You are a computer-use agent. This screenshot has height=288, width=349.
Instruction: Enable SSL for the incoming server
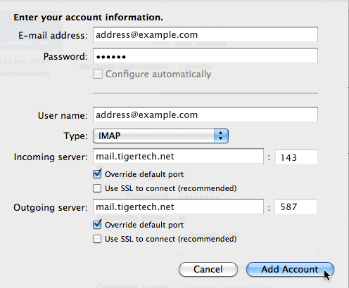tap(97, 188)
